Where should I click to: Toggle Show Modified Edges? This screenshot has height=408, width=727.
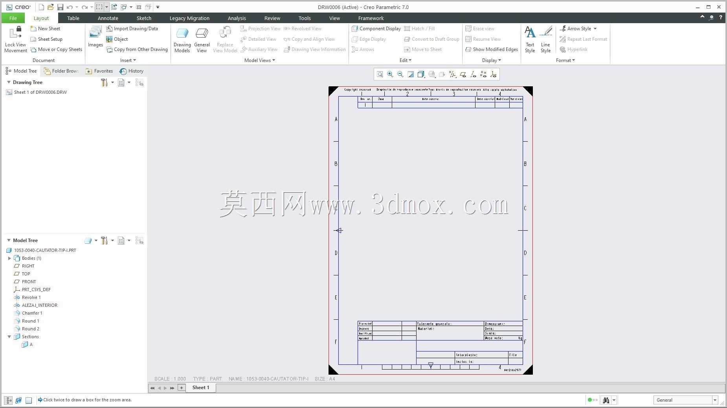(492, 49)
